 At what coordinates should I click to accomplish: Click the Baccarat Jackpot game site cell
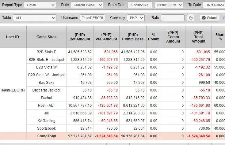click(46, 90)
